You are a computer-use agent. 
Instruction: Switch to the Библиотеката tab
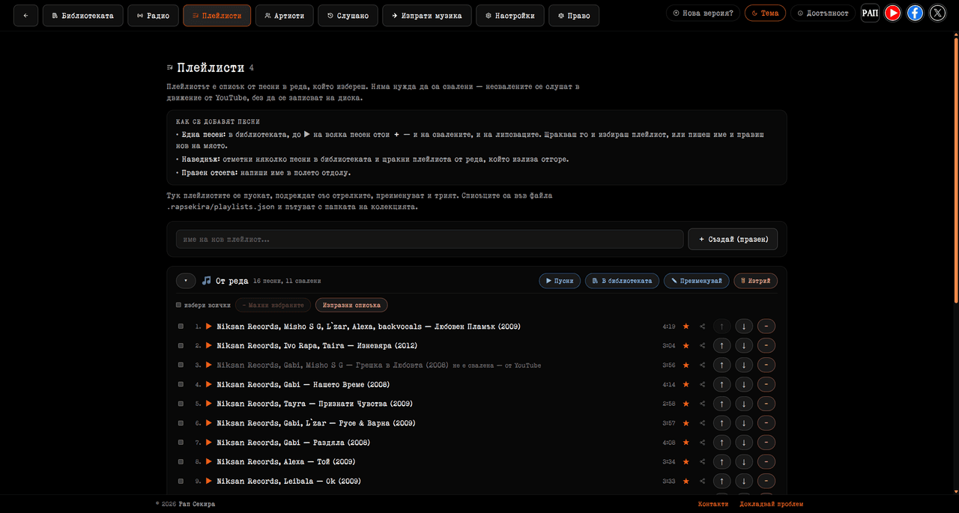click(82, 16)
